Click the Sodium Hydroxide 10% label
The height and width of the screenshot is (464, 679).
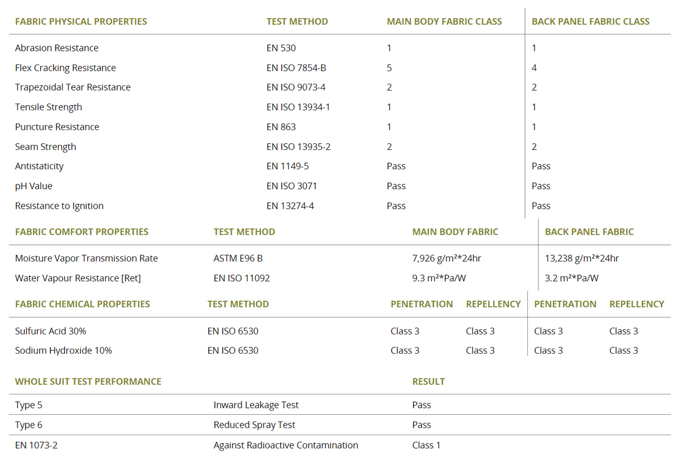63,350
